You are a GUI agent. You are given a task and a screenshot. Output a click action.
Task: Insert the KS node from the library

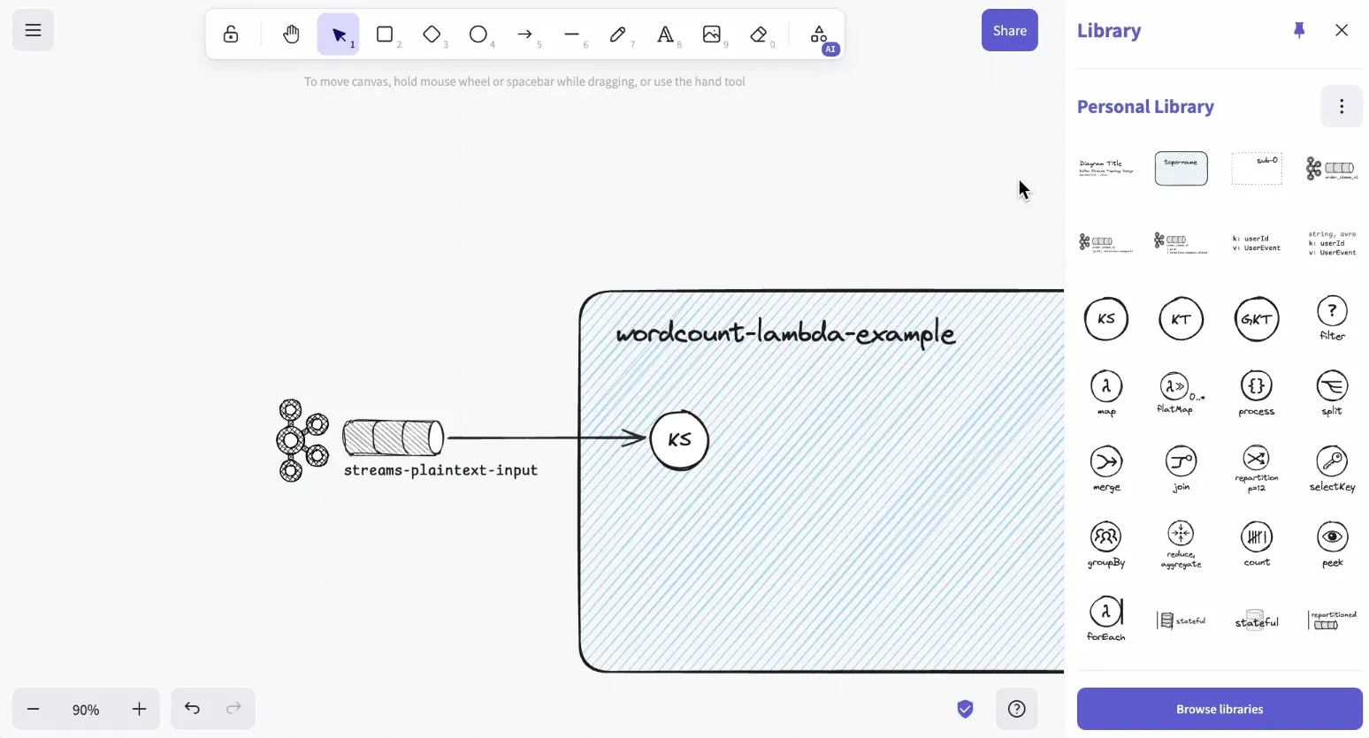coord(1105,318)
